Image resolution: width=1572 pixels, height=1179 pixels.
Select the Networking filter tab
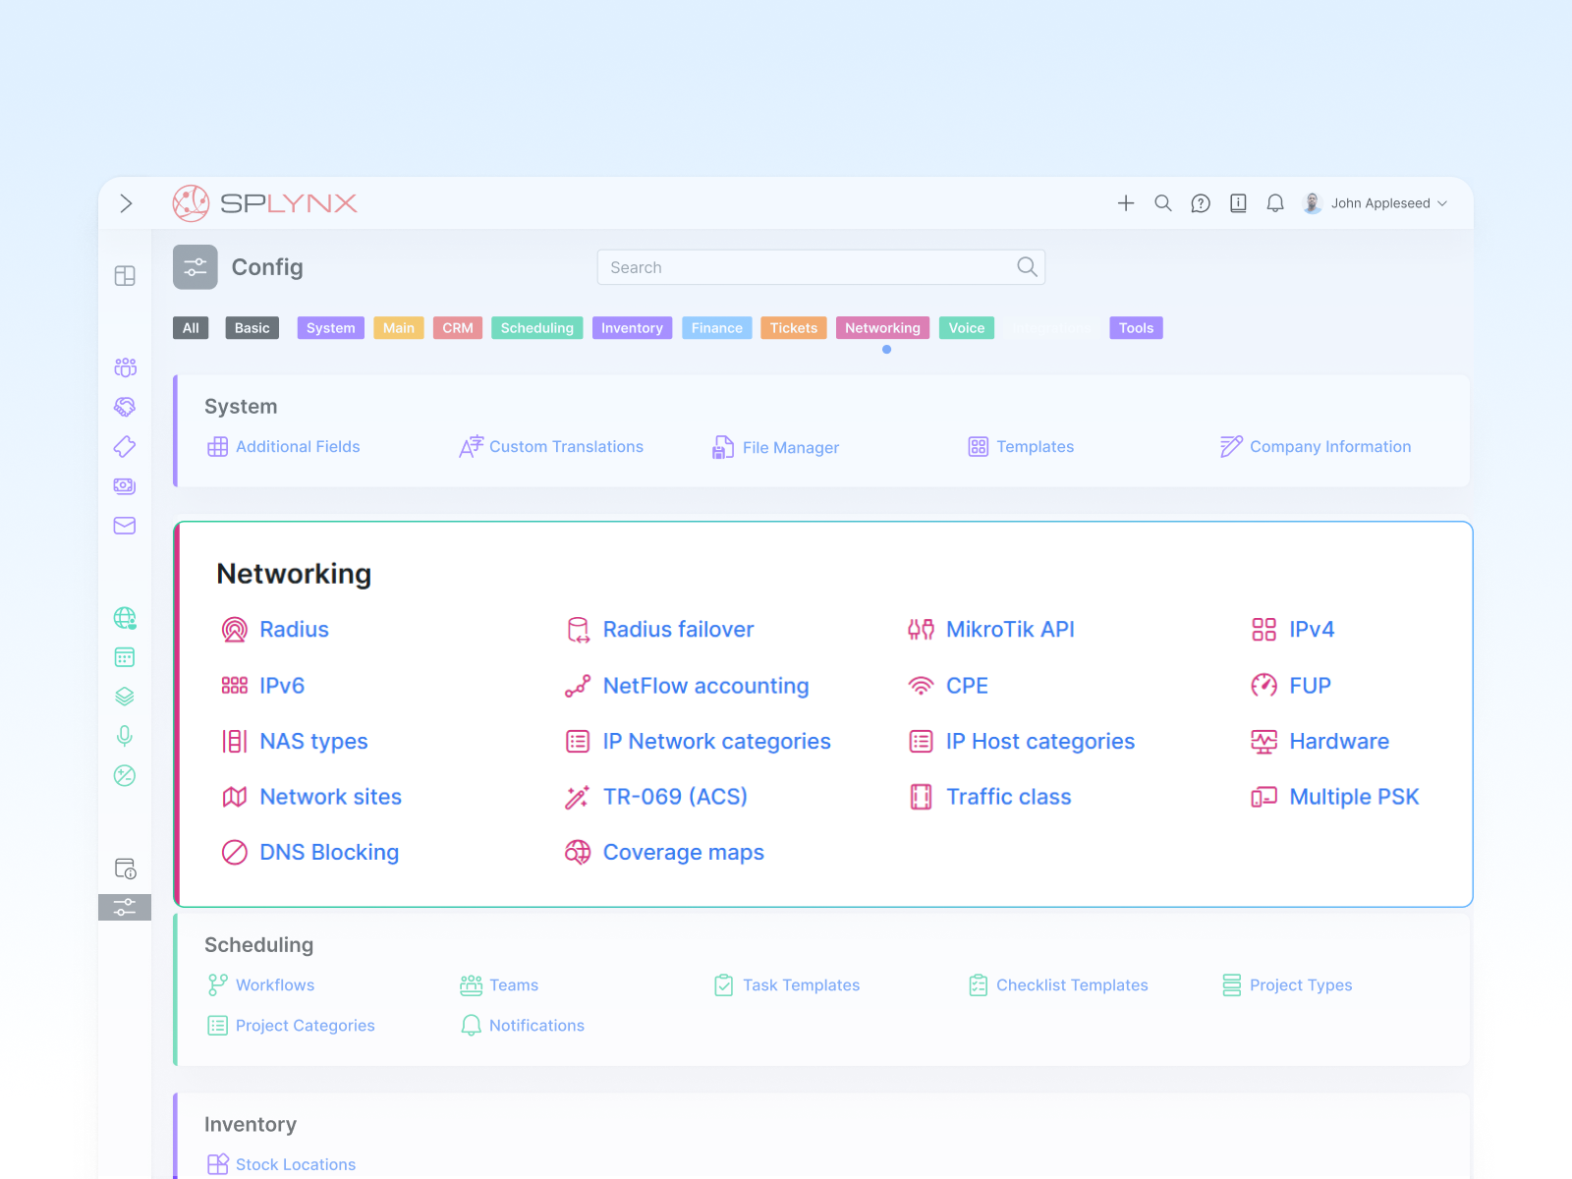pyautogui.click(x=882, y=328)
